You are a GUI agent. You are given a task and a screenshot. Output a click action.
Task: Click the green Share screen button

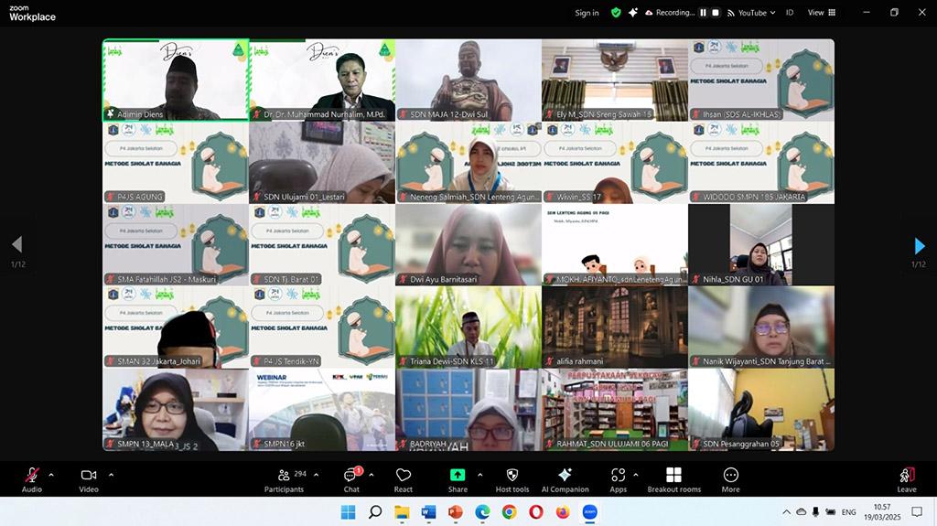click(x=458, y=476)
